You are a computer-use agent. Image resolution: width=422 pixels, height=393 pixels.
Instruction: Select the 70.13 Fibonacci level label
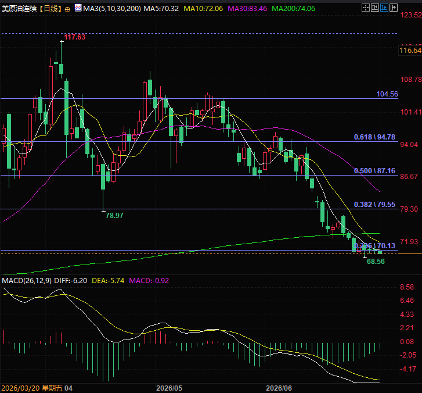click(374, 245)
